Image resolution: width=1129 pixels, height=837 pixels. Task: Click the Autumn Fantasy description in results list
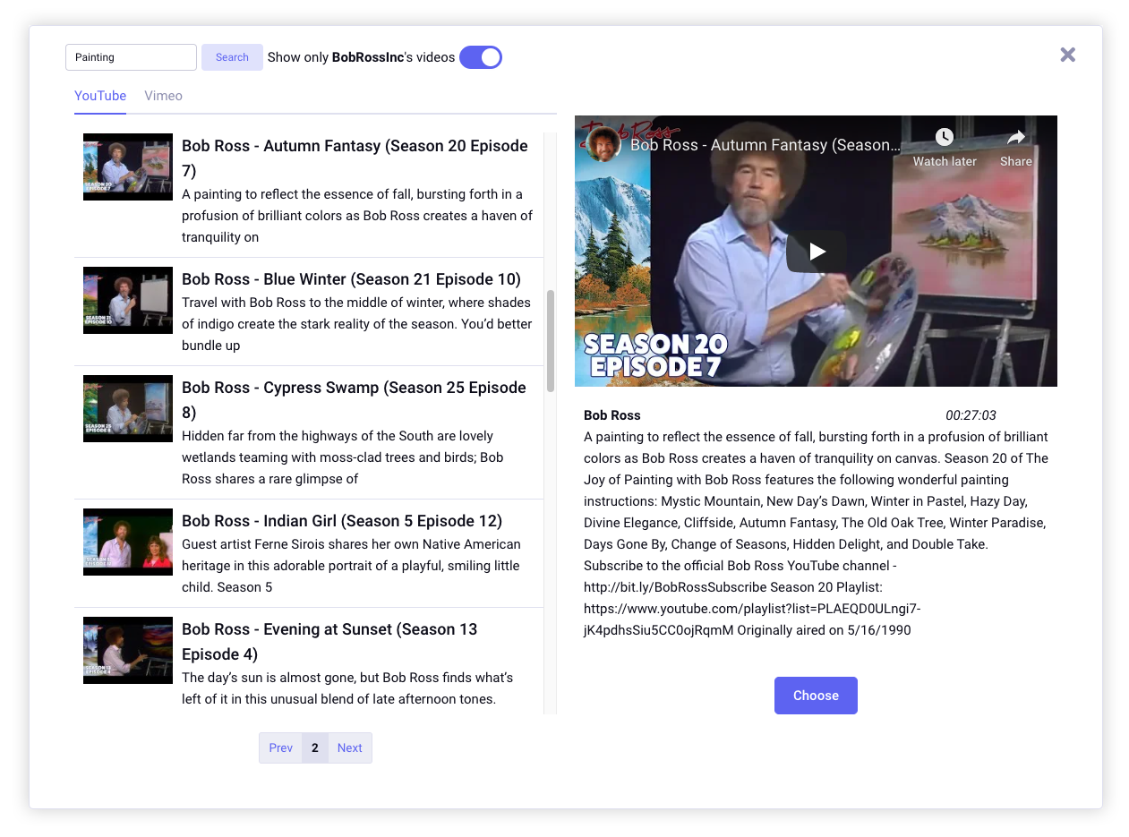coord(357,216)
